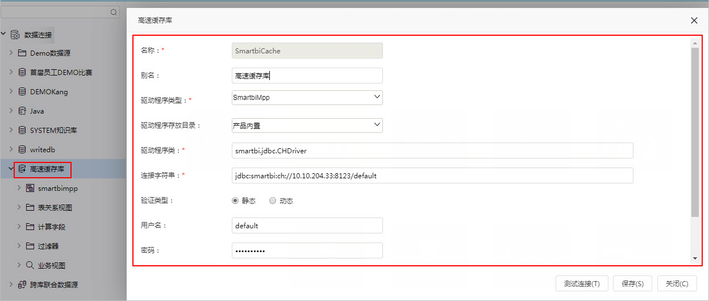Click the 用户名 default input field
This screenshot has width=709, height=301.
(307, 225)
